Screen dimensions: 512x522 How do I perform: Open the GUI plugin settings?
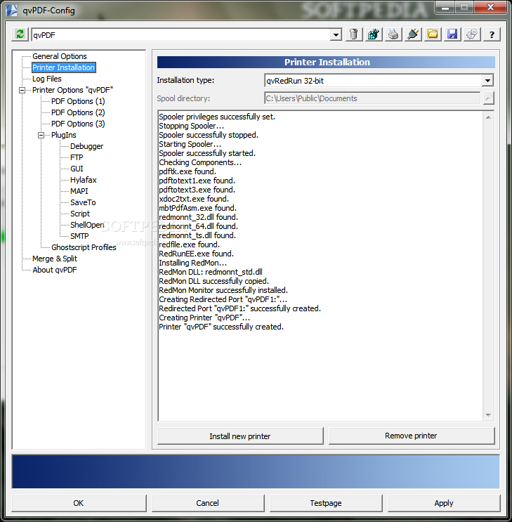(77, 169)
